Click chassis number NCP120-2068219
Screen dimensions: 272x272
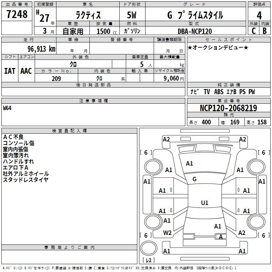[228, 108]
